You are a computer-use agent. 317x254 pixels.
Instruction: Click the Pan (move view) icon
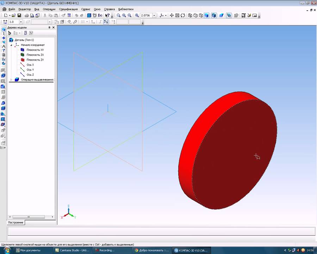pyautogui.click(x=172, y=16)
